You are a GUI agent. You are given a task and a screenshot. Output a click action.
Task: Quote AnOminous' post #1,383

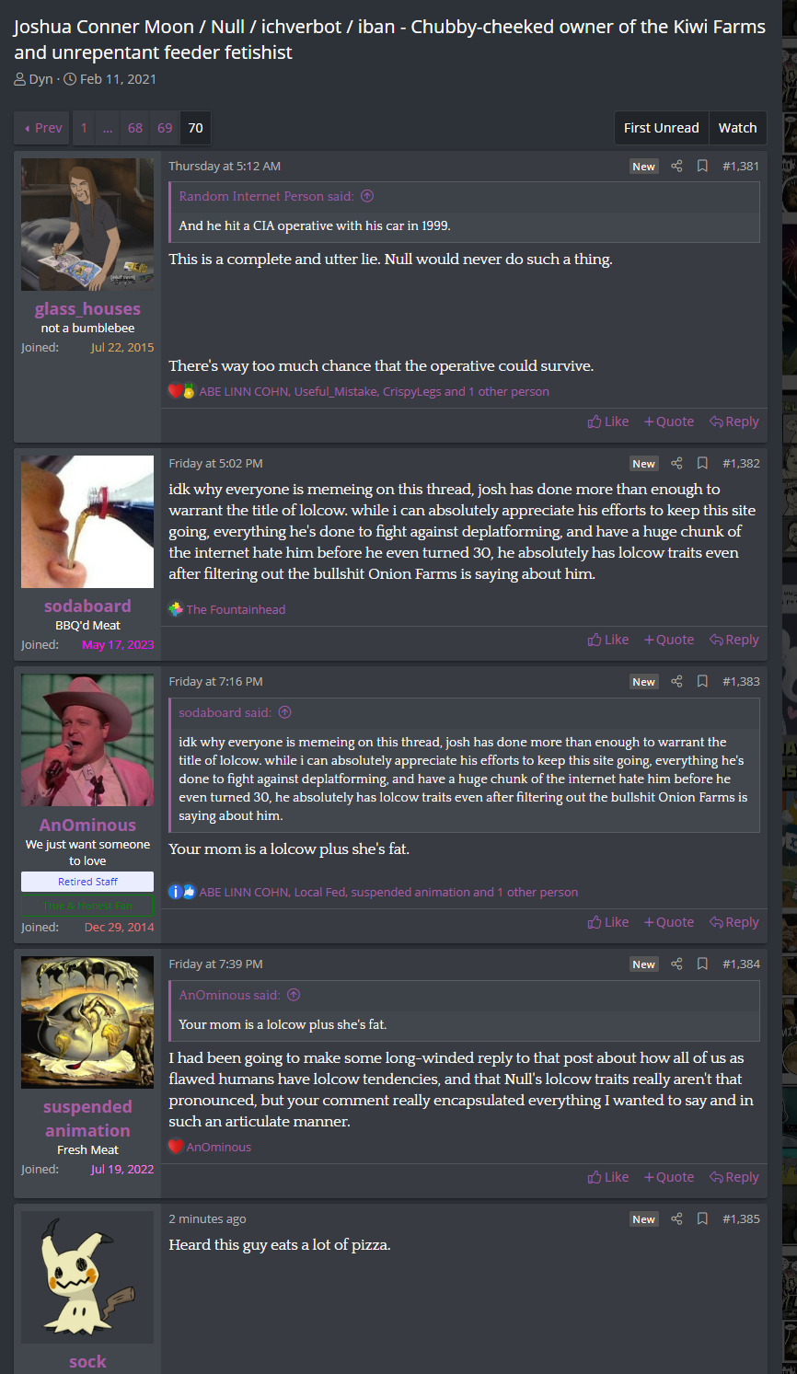click(669, 922)
